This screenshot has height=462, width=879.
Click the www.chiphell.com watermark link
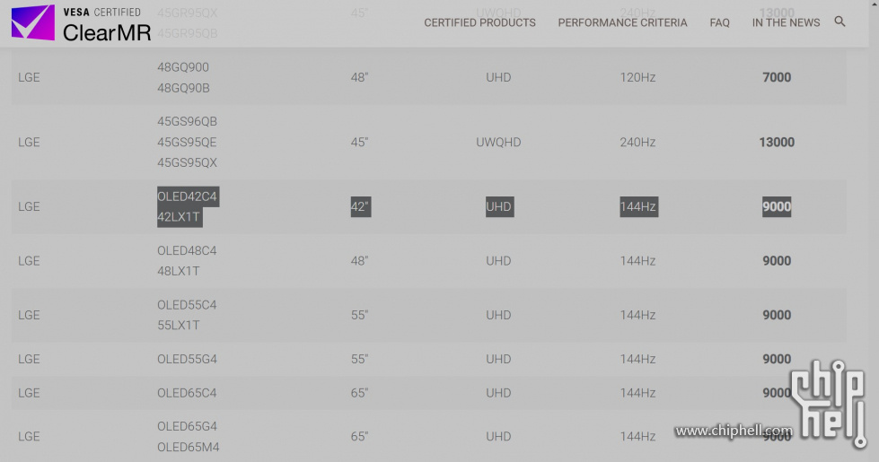tap(734, 431)
